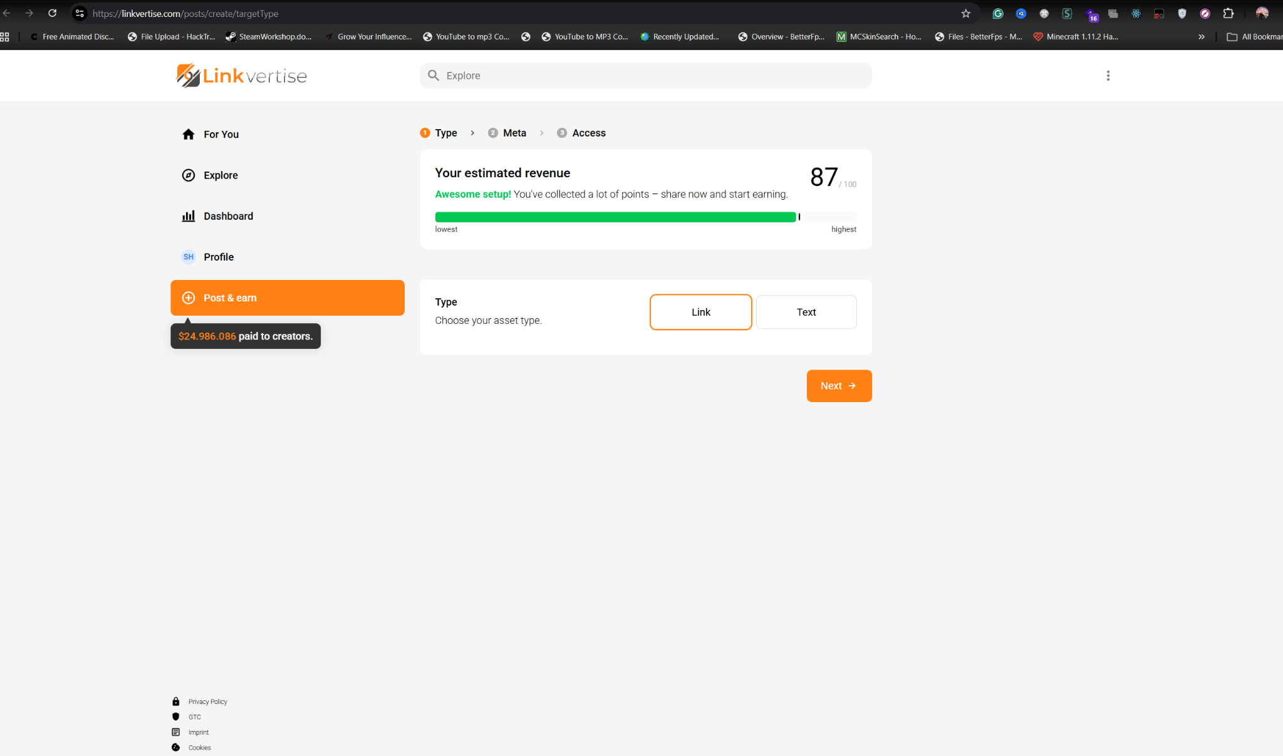Screen dimensions: 1283x756
Task: Open the Files - BetterFps - M... bookmark
Action: [x=979, y=37]
